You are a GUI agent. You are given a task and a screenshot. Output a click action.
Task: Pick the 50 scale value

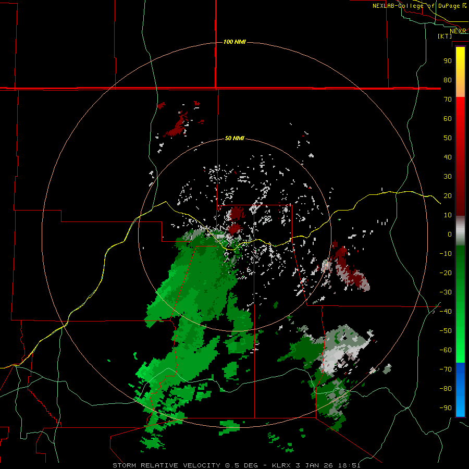coord(448,138)
